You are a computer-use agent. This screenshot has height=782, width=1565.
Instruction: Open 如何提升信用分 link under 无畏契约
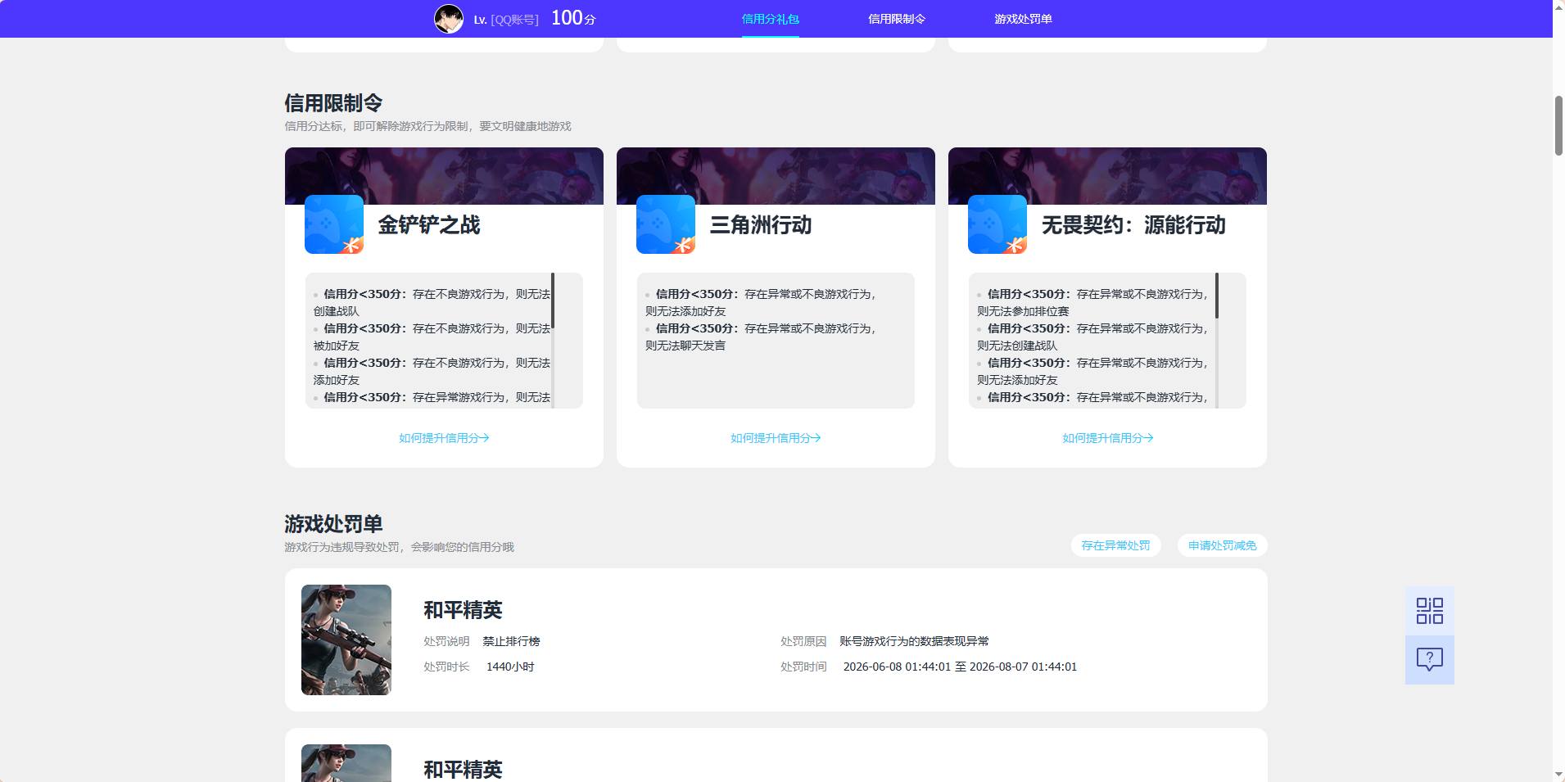coord(1107,438)
